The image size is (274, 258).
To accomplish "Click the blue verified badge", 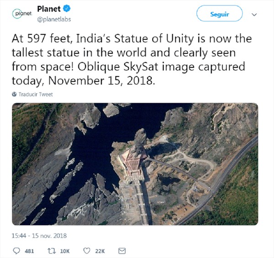I will (x=67, y=9).
